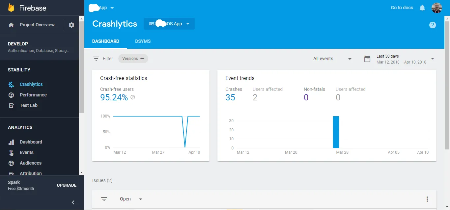Viewport: 450px width, 210px height.
Task: Expand the All events dropdown
Action: tap(332, 59)
